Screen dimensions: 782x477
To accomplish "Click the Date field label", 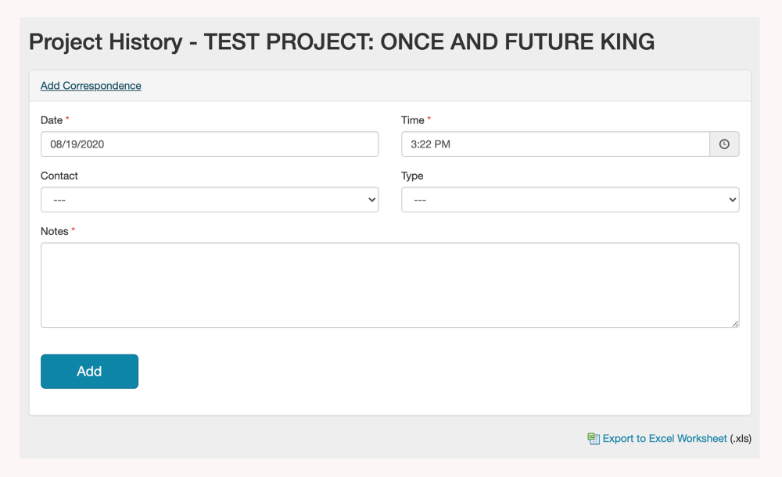I will [x=52, y=120].
